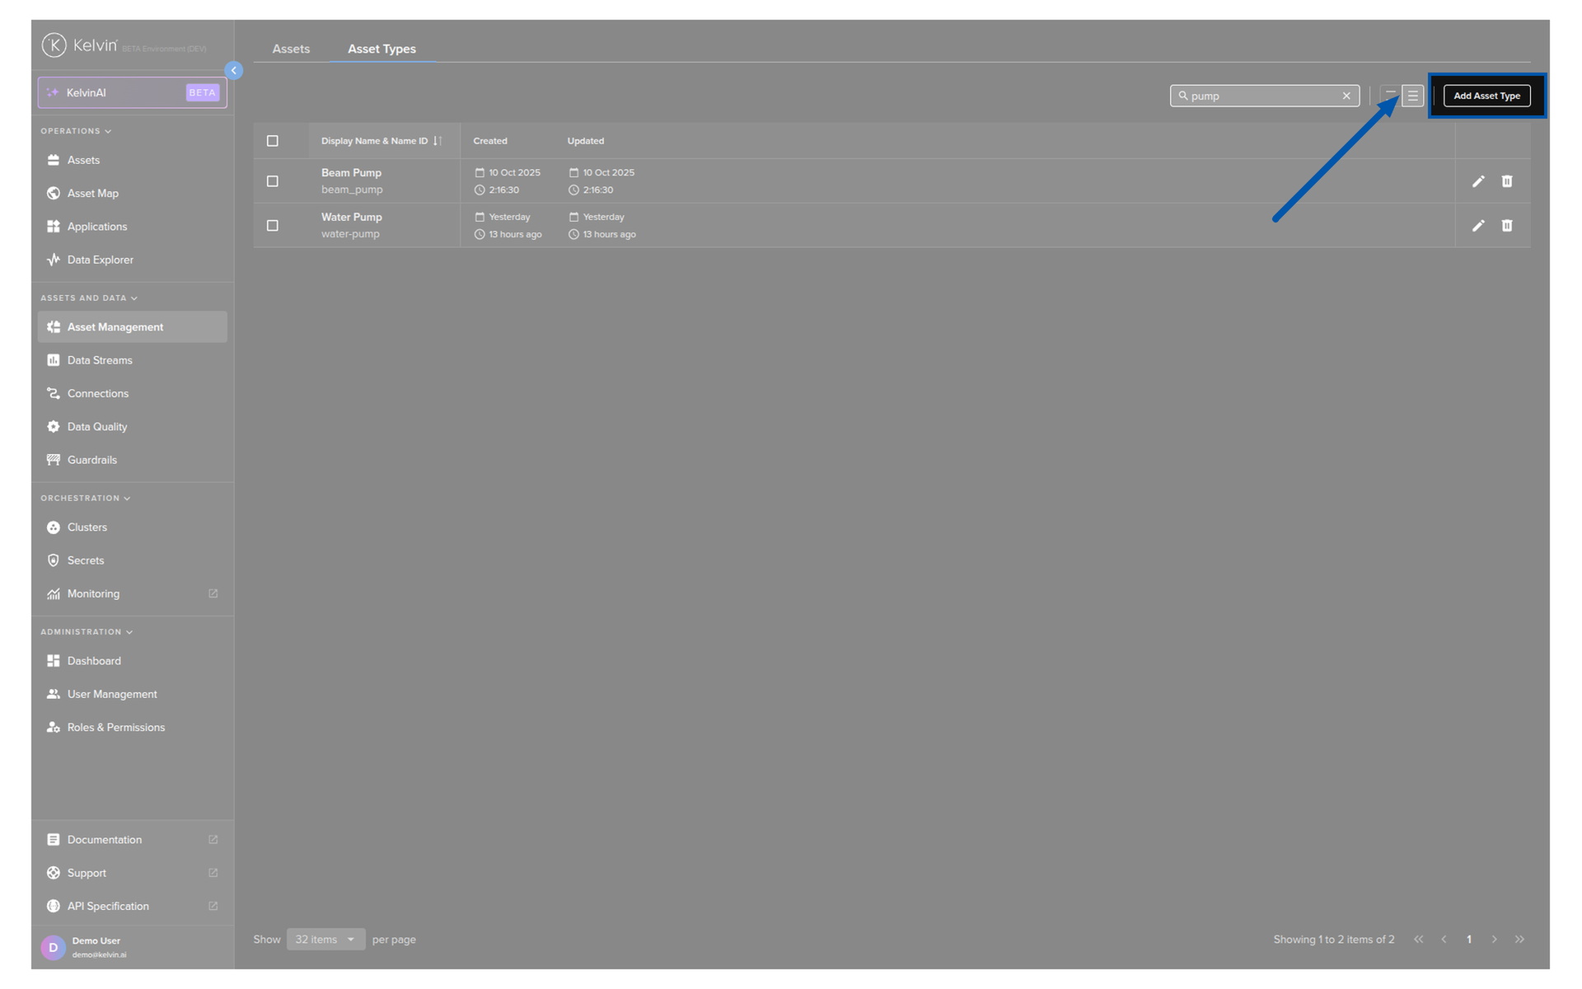Collapse the sidebar with the arrow button
Screen dimensions: 1582x989
pos(234,71)
